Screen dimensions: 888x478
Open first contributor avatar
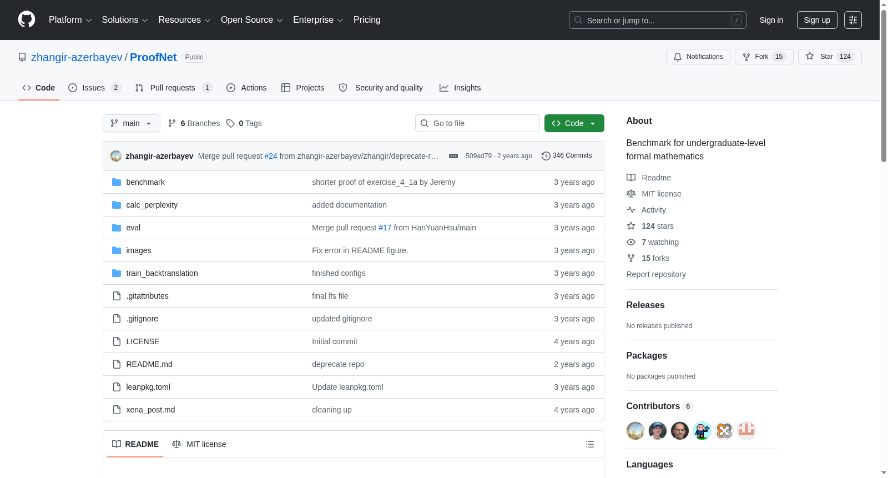pyautogui.click(x=635, y=431)
